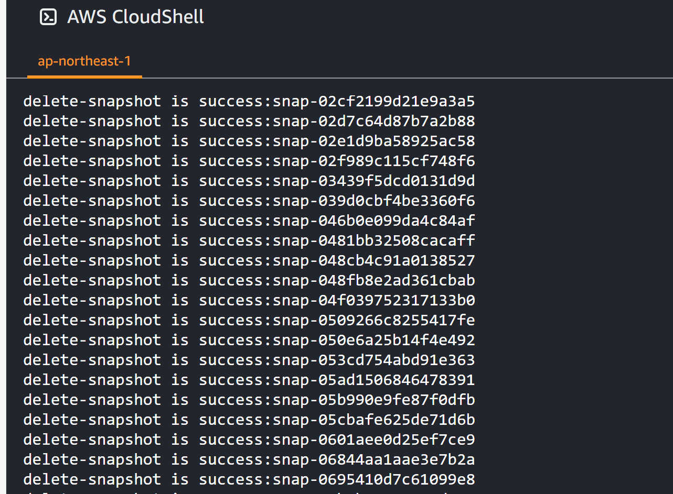Click snapshot ID snap-046b0e099da4c84af

coord(373,221)
